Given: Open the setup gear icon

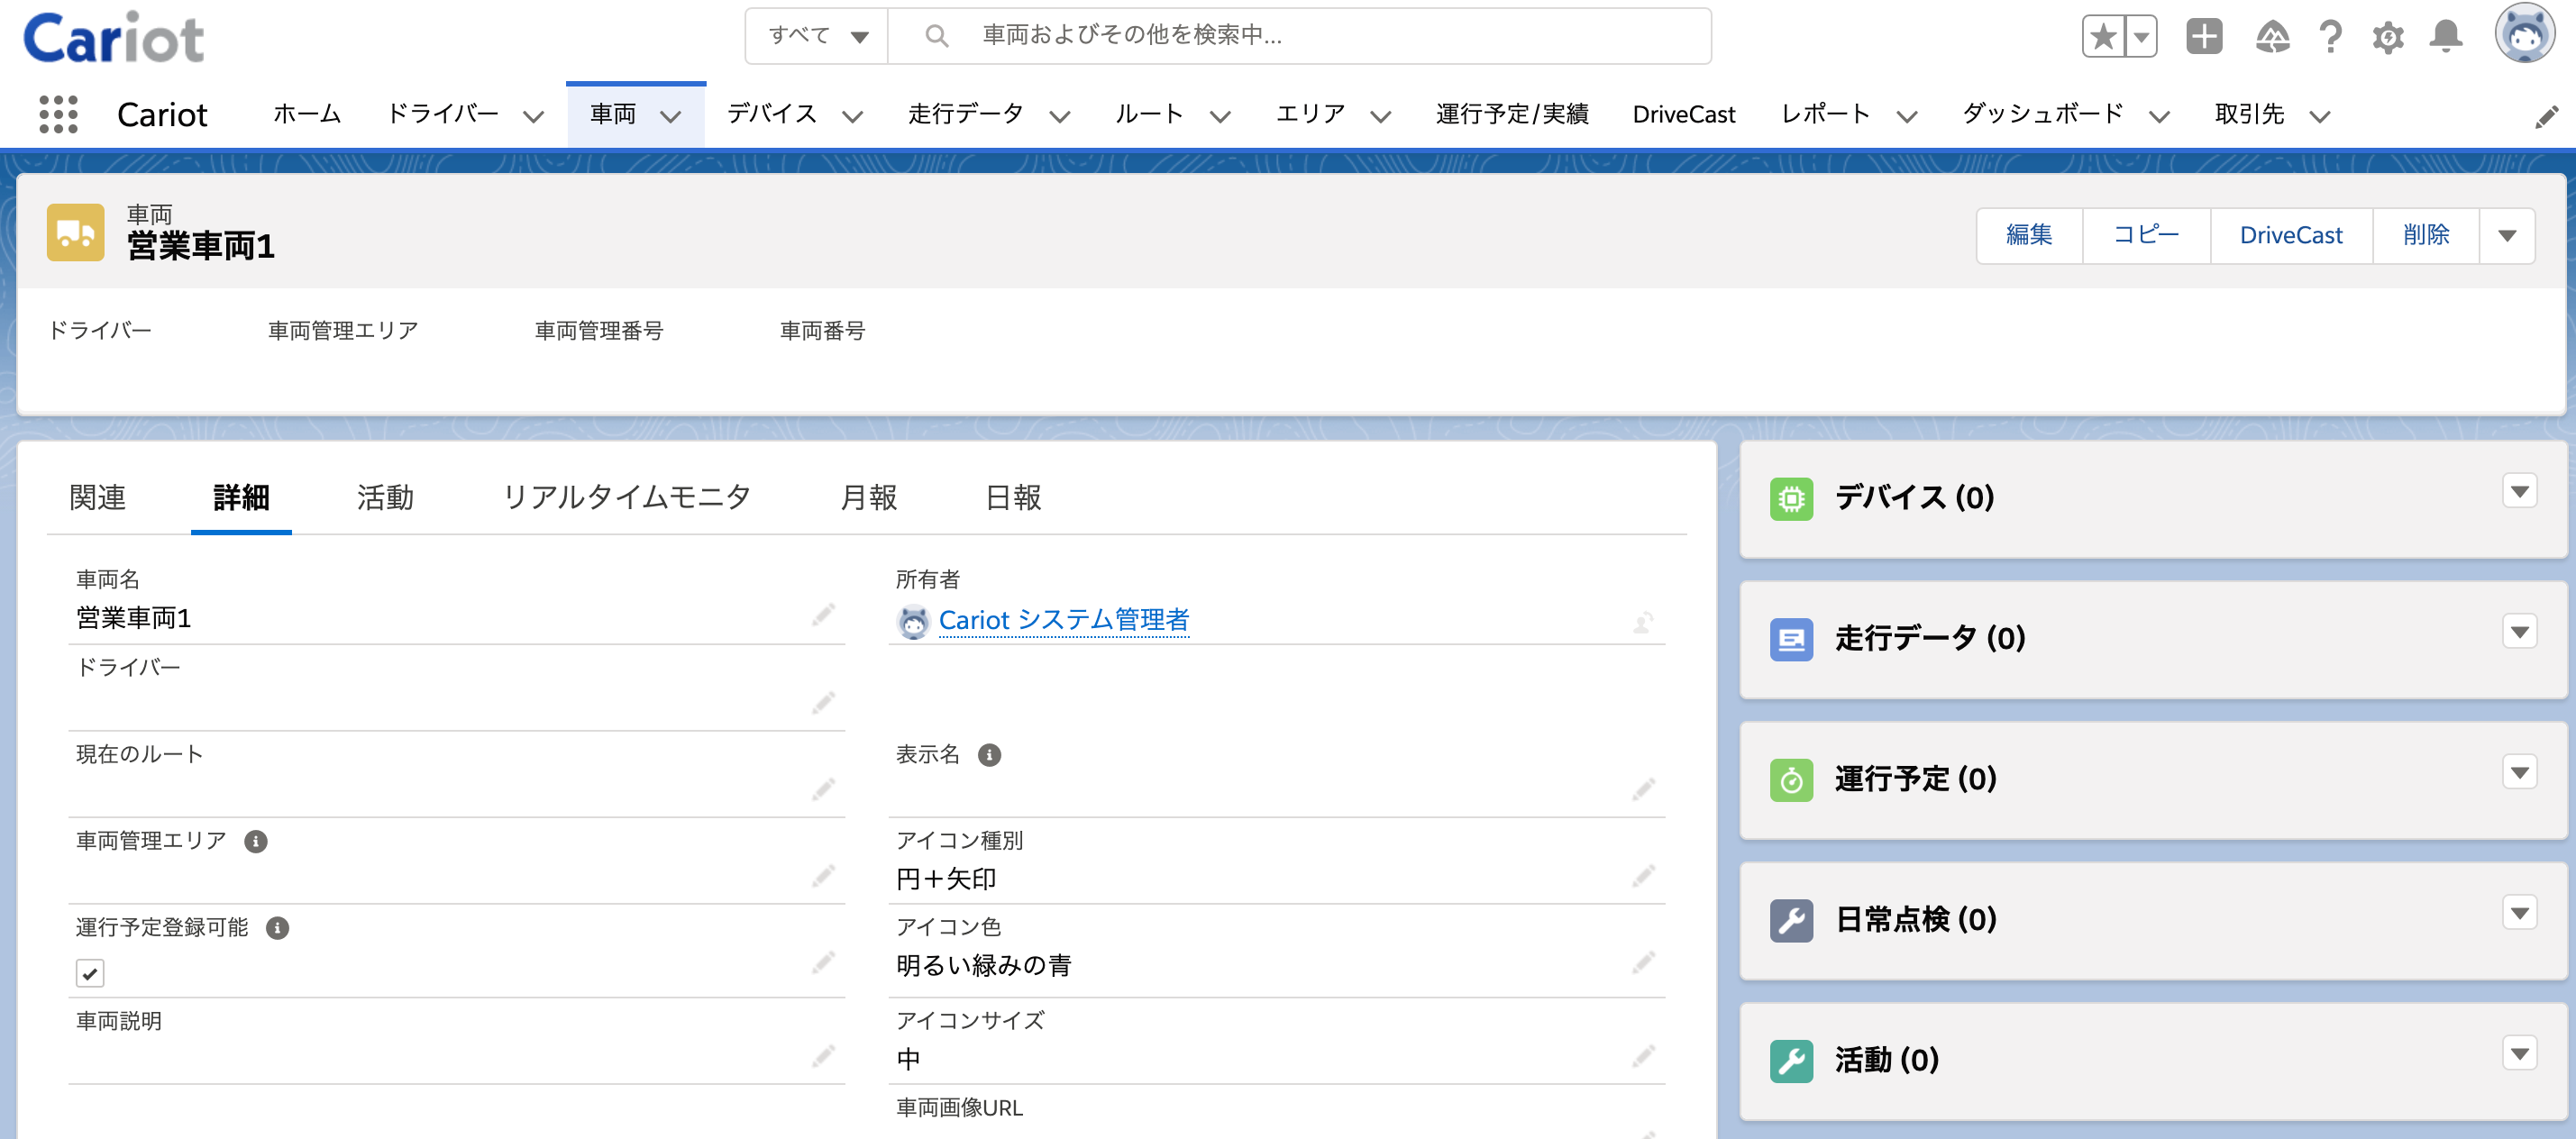Looking at the screenshot, I should click(2388, 38).
